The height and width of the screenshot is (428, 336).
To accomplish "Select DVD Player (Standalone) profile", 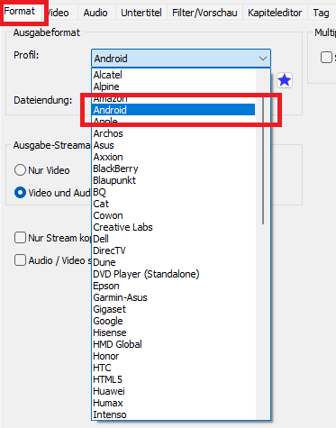I will (173, 274).
